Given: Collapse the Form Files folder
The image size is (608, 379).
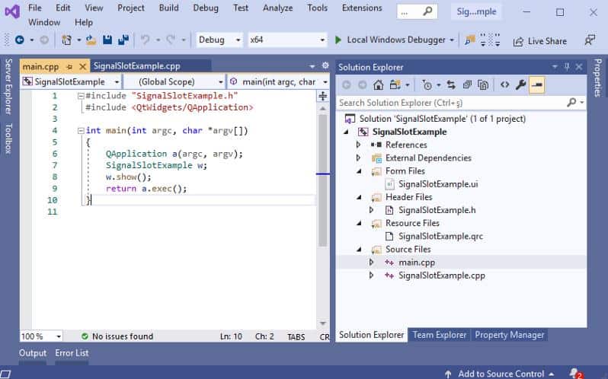Looking at the screenshot, I should click(359, 171).
